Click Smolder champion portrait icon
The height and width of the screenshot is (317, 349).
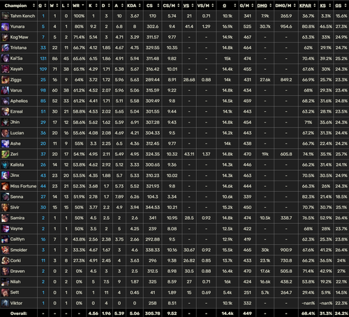5,250
